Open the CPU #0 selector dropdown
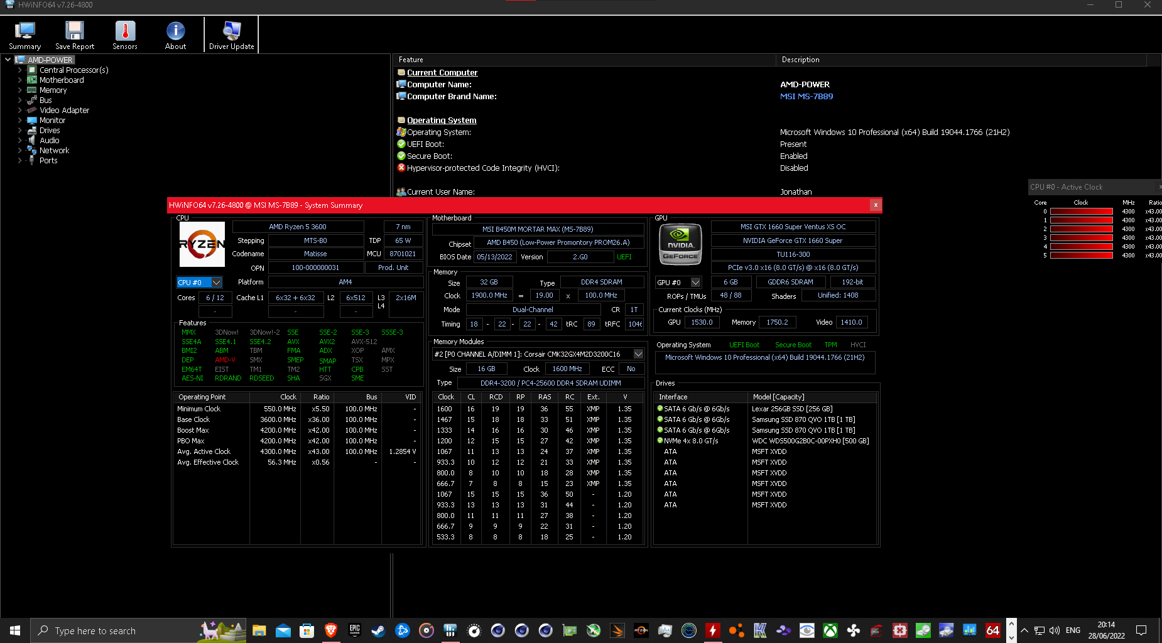The width and height of the screenshot is (1162, 643). pos(199,283)
